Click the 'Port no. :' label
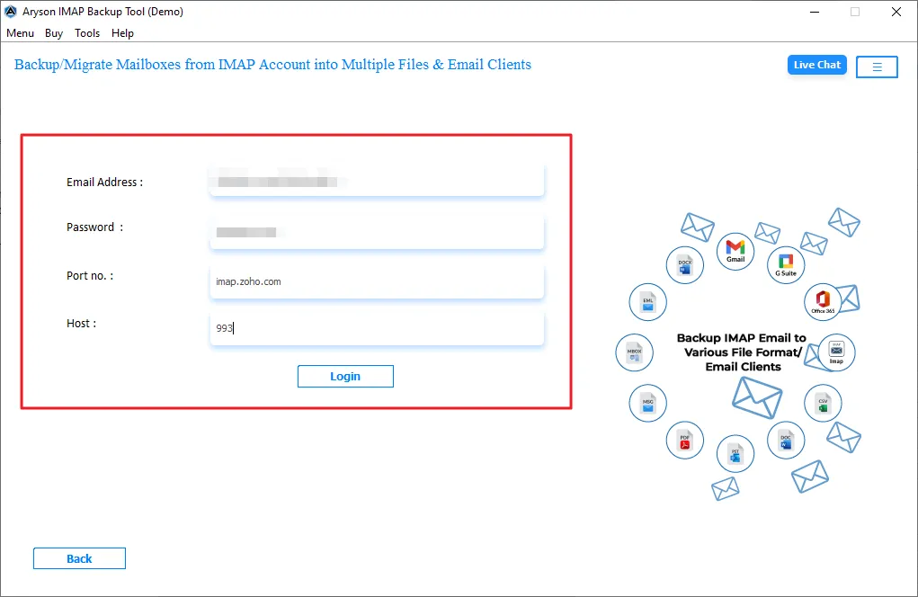Viewport: 918px width, 597px height. tap(90, 276)
